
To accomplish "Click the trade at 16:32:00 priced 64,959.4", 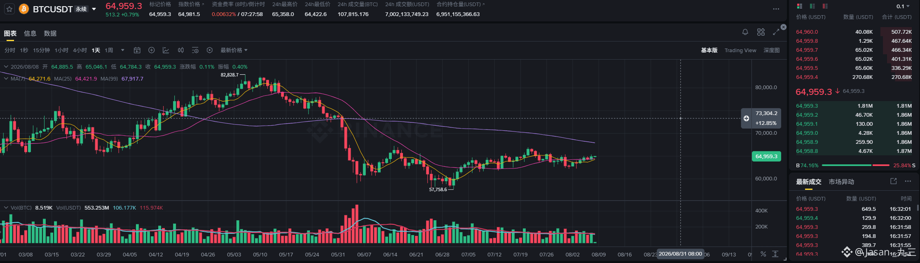I will point(854,218).
